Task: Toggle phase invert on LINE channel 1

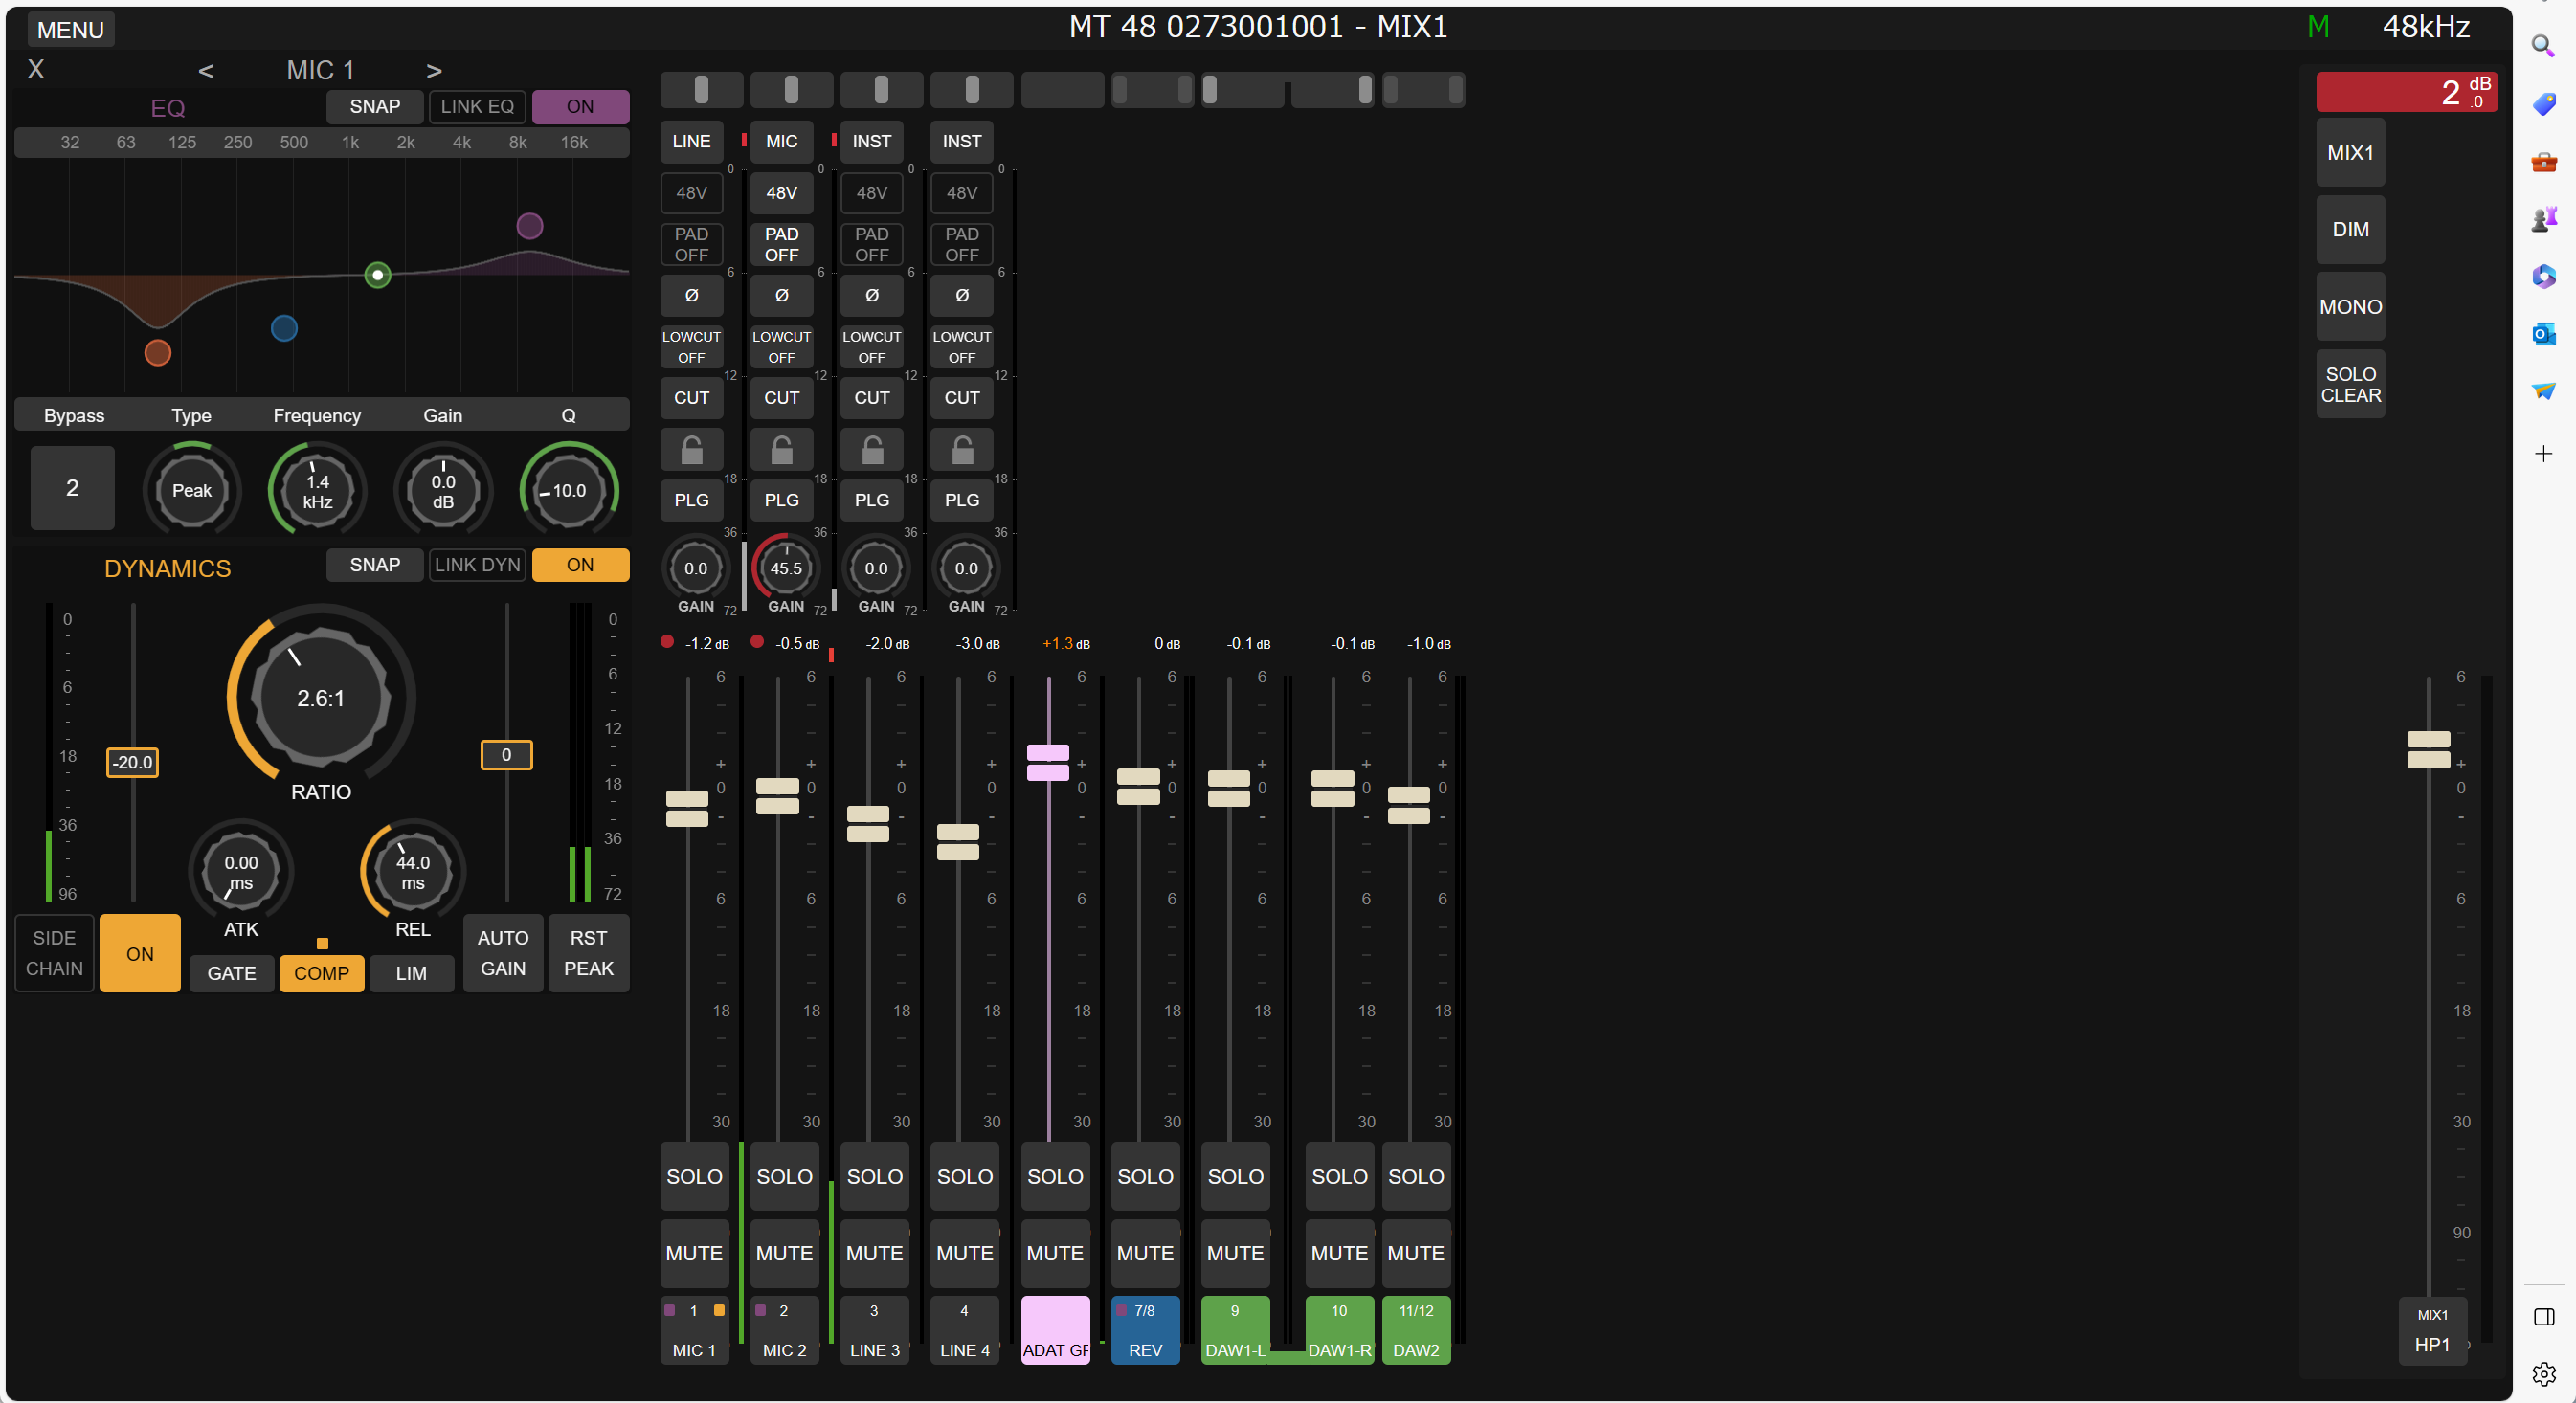Action: point(691,295)
